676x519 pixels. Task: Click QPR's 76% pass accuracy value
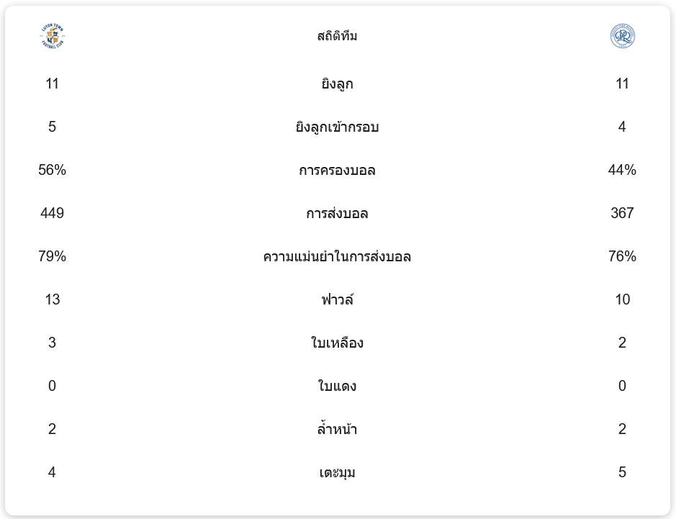pyautogui.click(x=622, y=257)
